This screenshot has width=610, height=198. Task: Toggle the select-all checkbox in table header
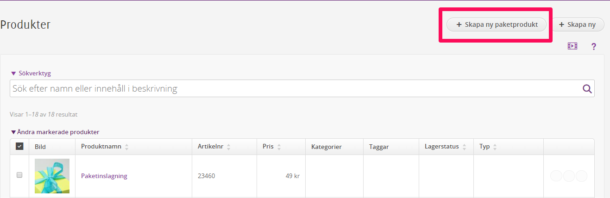(19, 146)
